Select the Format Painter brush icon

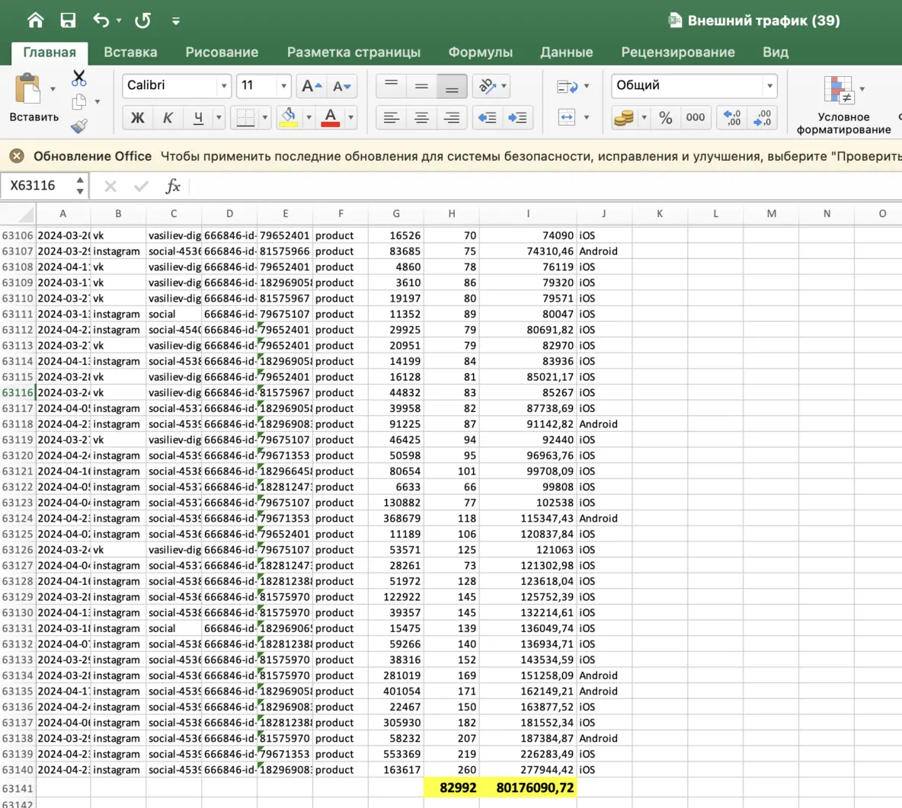pyautogui.click(x=78, y=126)
